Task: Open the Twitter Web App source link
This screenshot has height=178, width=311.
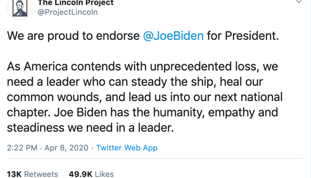Action: (x=127, y=147)
